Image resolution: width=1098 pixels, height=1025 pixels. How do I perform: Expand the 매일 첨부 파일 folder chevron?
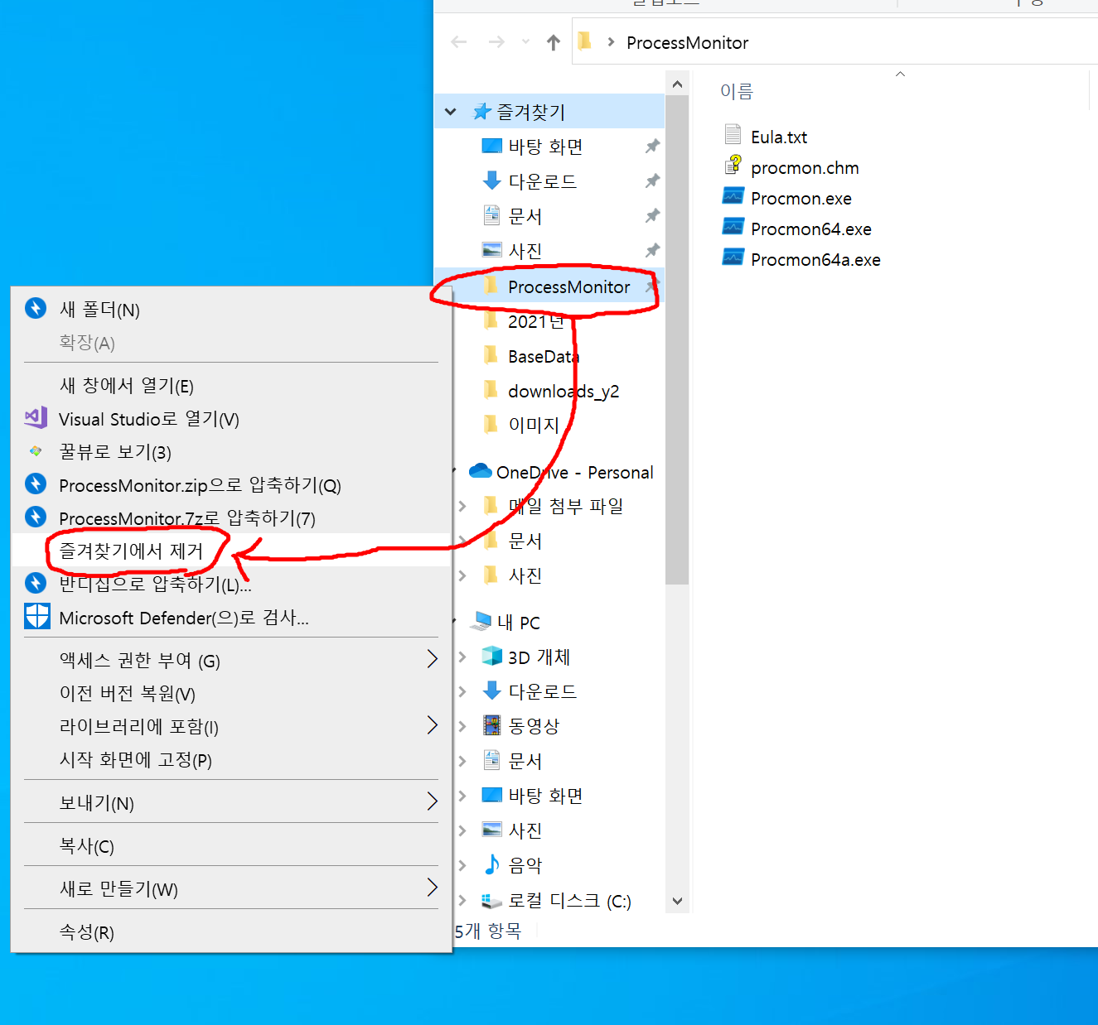click(462, 506)
